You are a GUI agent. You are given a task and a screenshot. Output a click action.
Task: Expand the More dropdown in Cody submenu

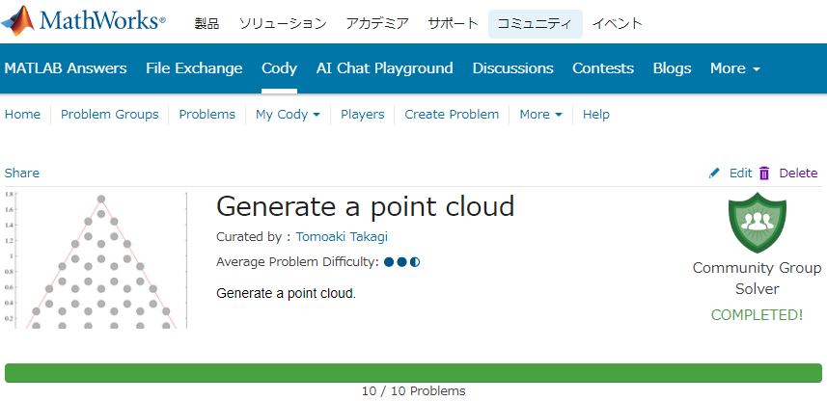pos(540,115)
